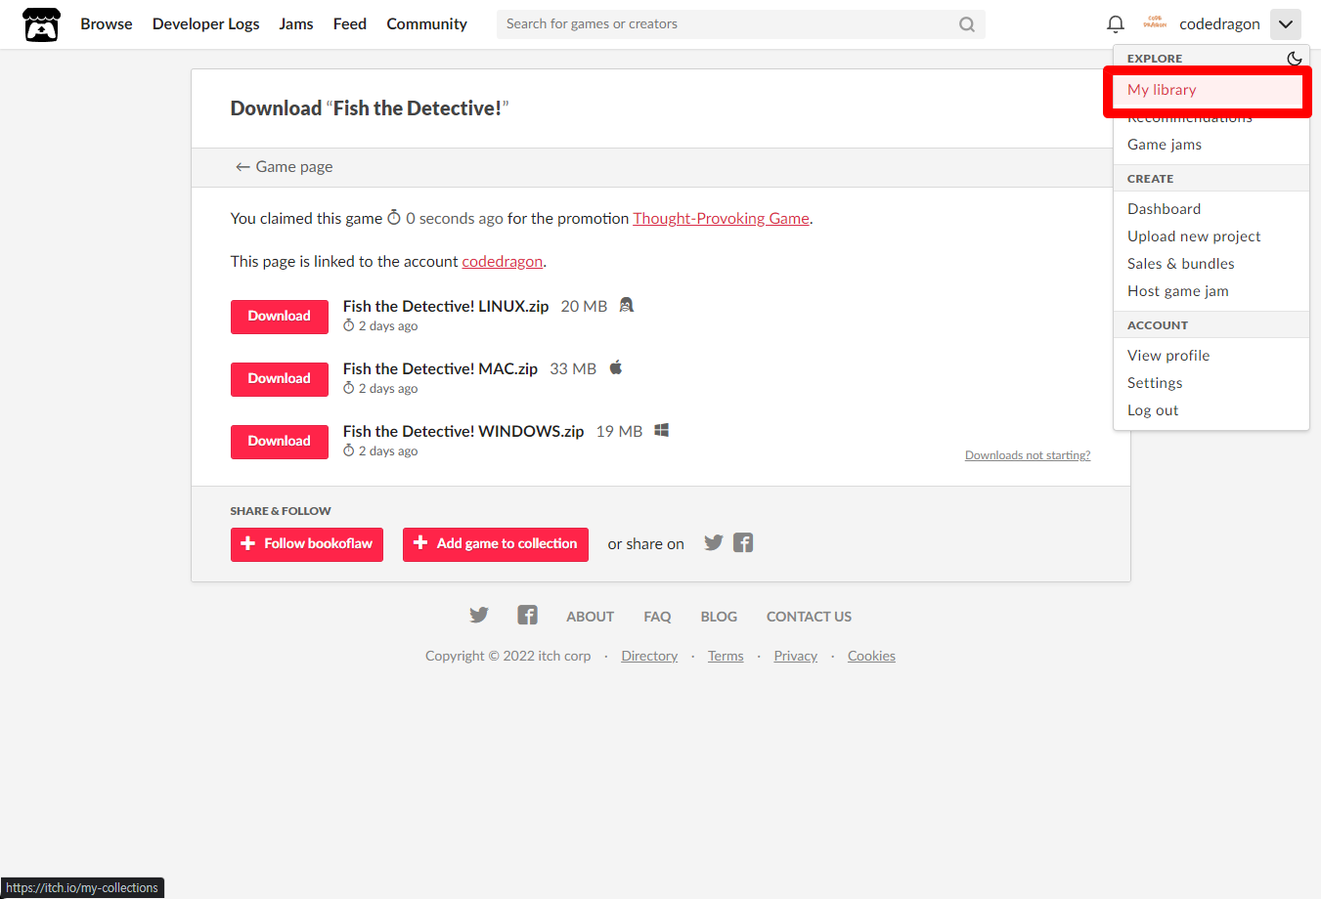Open the Directory link
This screenshot has height=899, width=1321.
[x=649, y=657]
